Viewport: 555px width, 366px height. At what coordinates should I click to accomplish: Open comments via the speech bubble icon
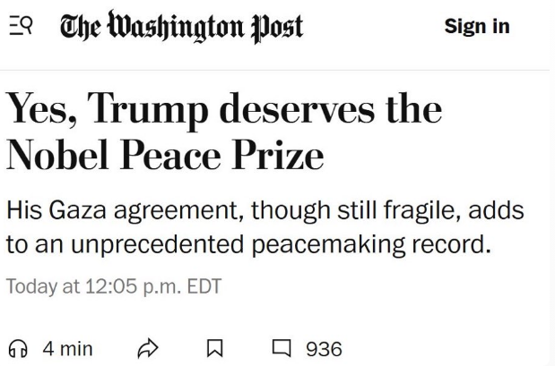pos(283,348)
